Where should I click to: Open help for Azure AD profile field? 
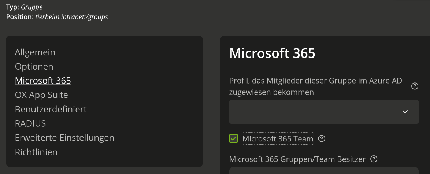(x=415, y=86)
